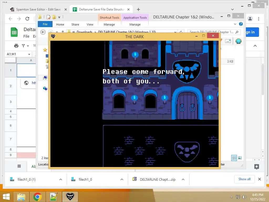
Task: Collapse Sheets toolbar with caret
Action: coord(255,46)
